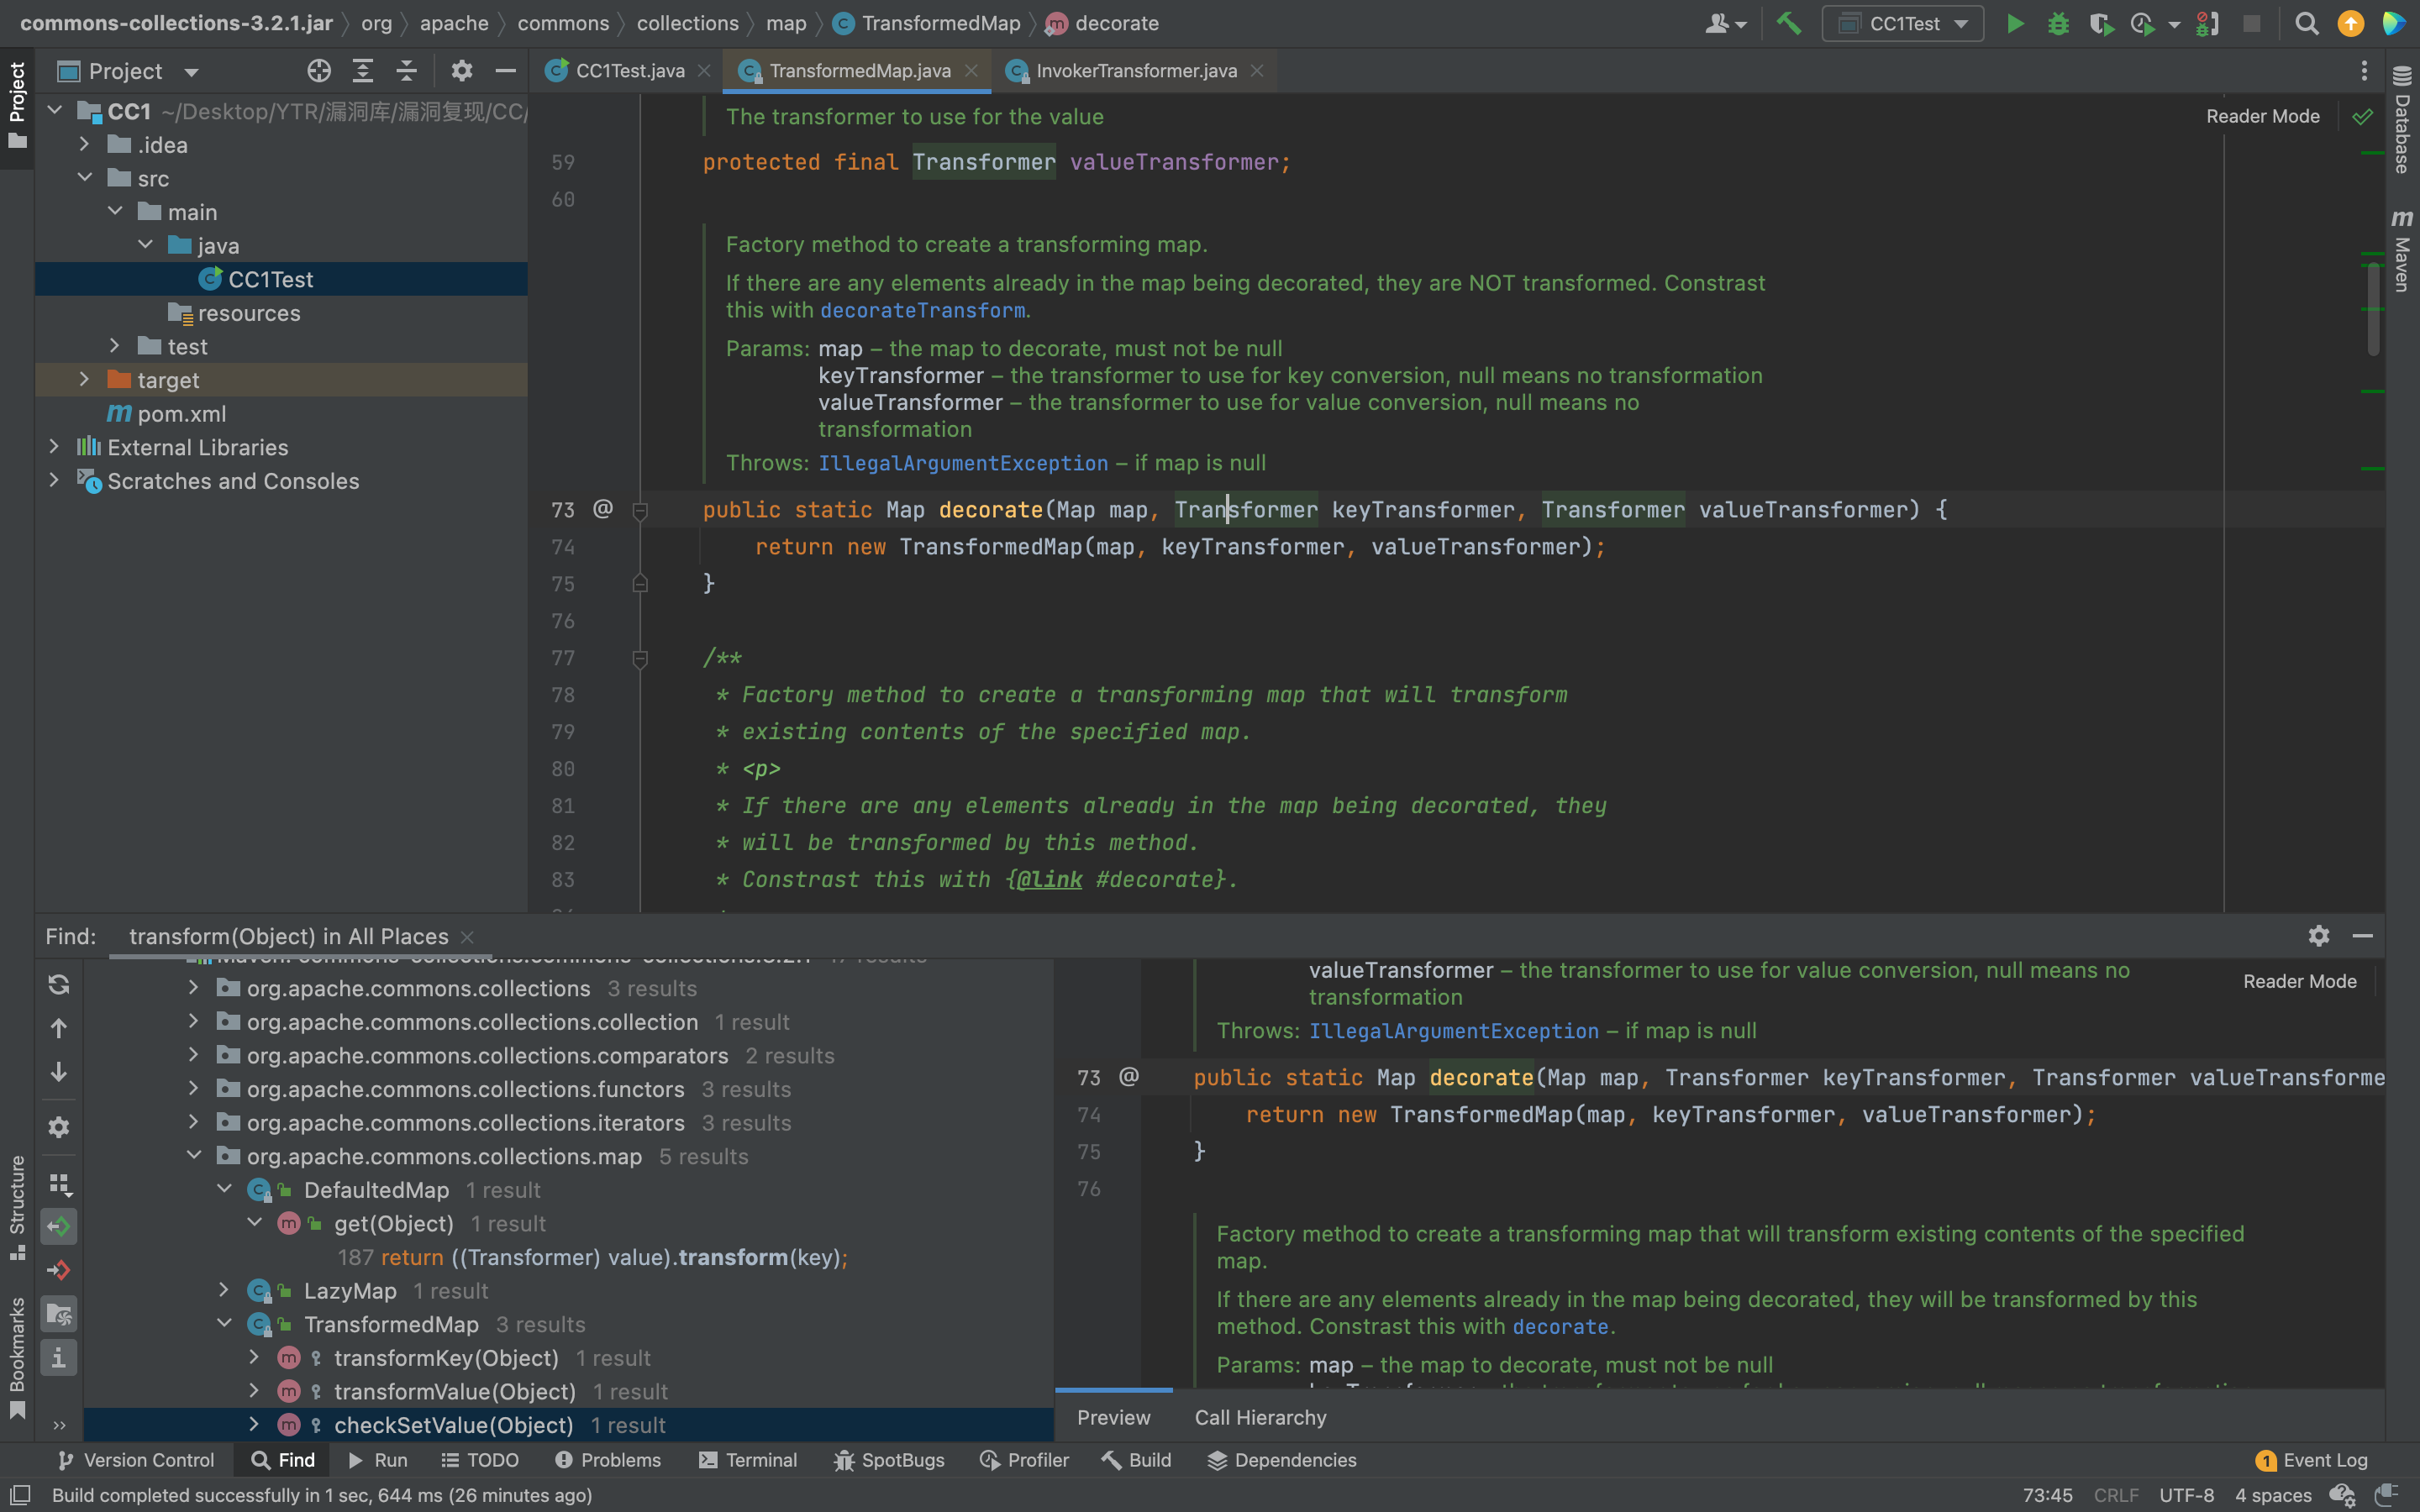Image resolution: width=2420 pixels, height=1512 pixels.
Task: Expand the target folder
Action: click(x=85, y=380)
